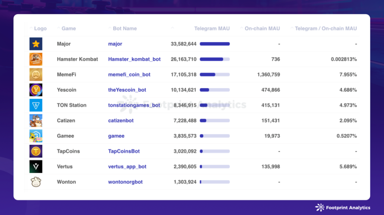Open the memefi_coin_bot link
384x215 pixels.
point(129,75)
